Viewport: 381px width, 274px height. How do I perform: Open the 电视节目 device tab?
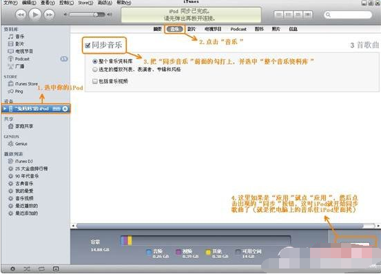(213, 29)
